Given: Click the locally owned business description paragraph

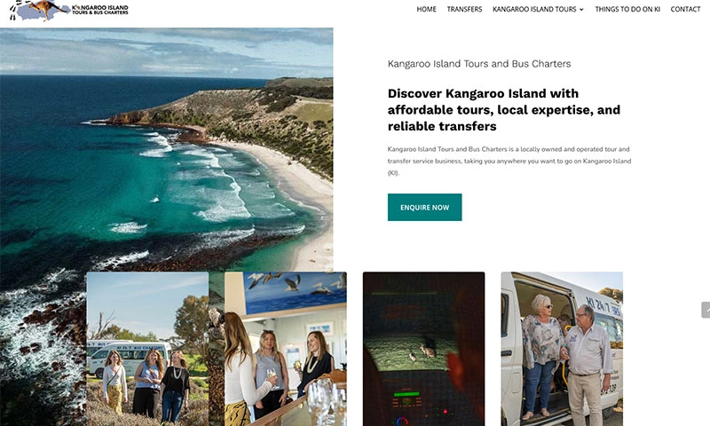Looking at the screenshot, I should pos(509,161).
